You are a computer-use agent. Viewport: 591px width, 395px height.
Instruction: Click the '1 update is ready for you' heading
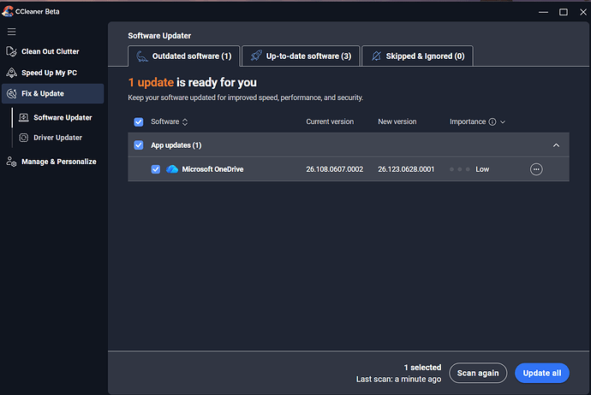pyautogui.click(x=192, y=82)
